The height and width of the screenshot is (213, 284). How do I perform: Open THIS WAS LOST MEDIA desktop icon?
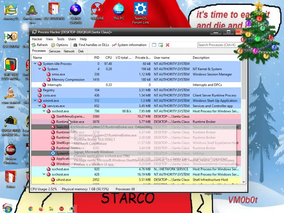point(11,69)
